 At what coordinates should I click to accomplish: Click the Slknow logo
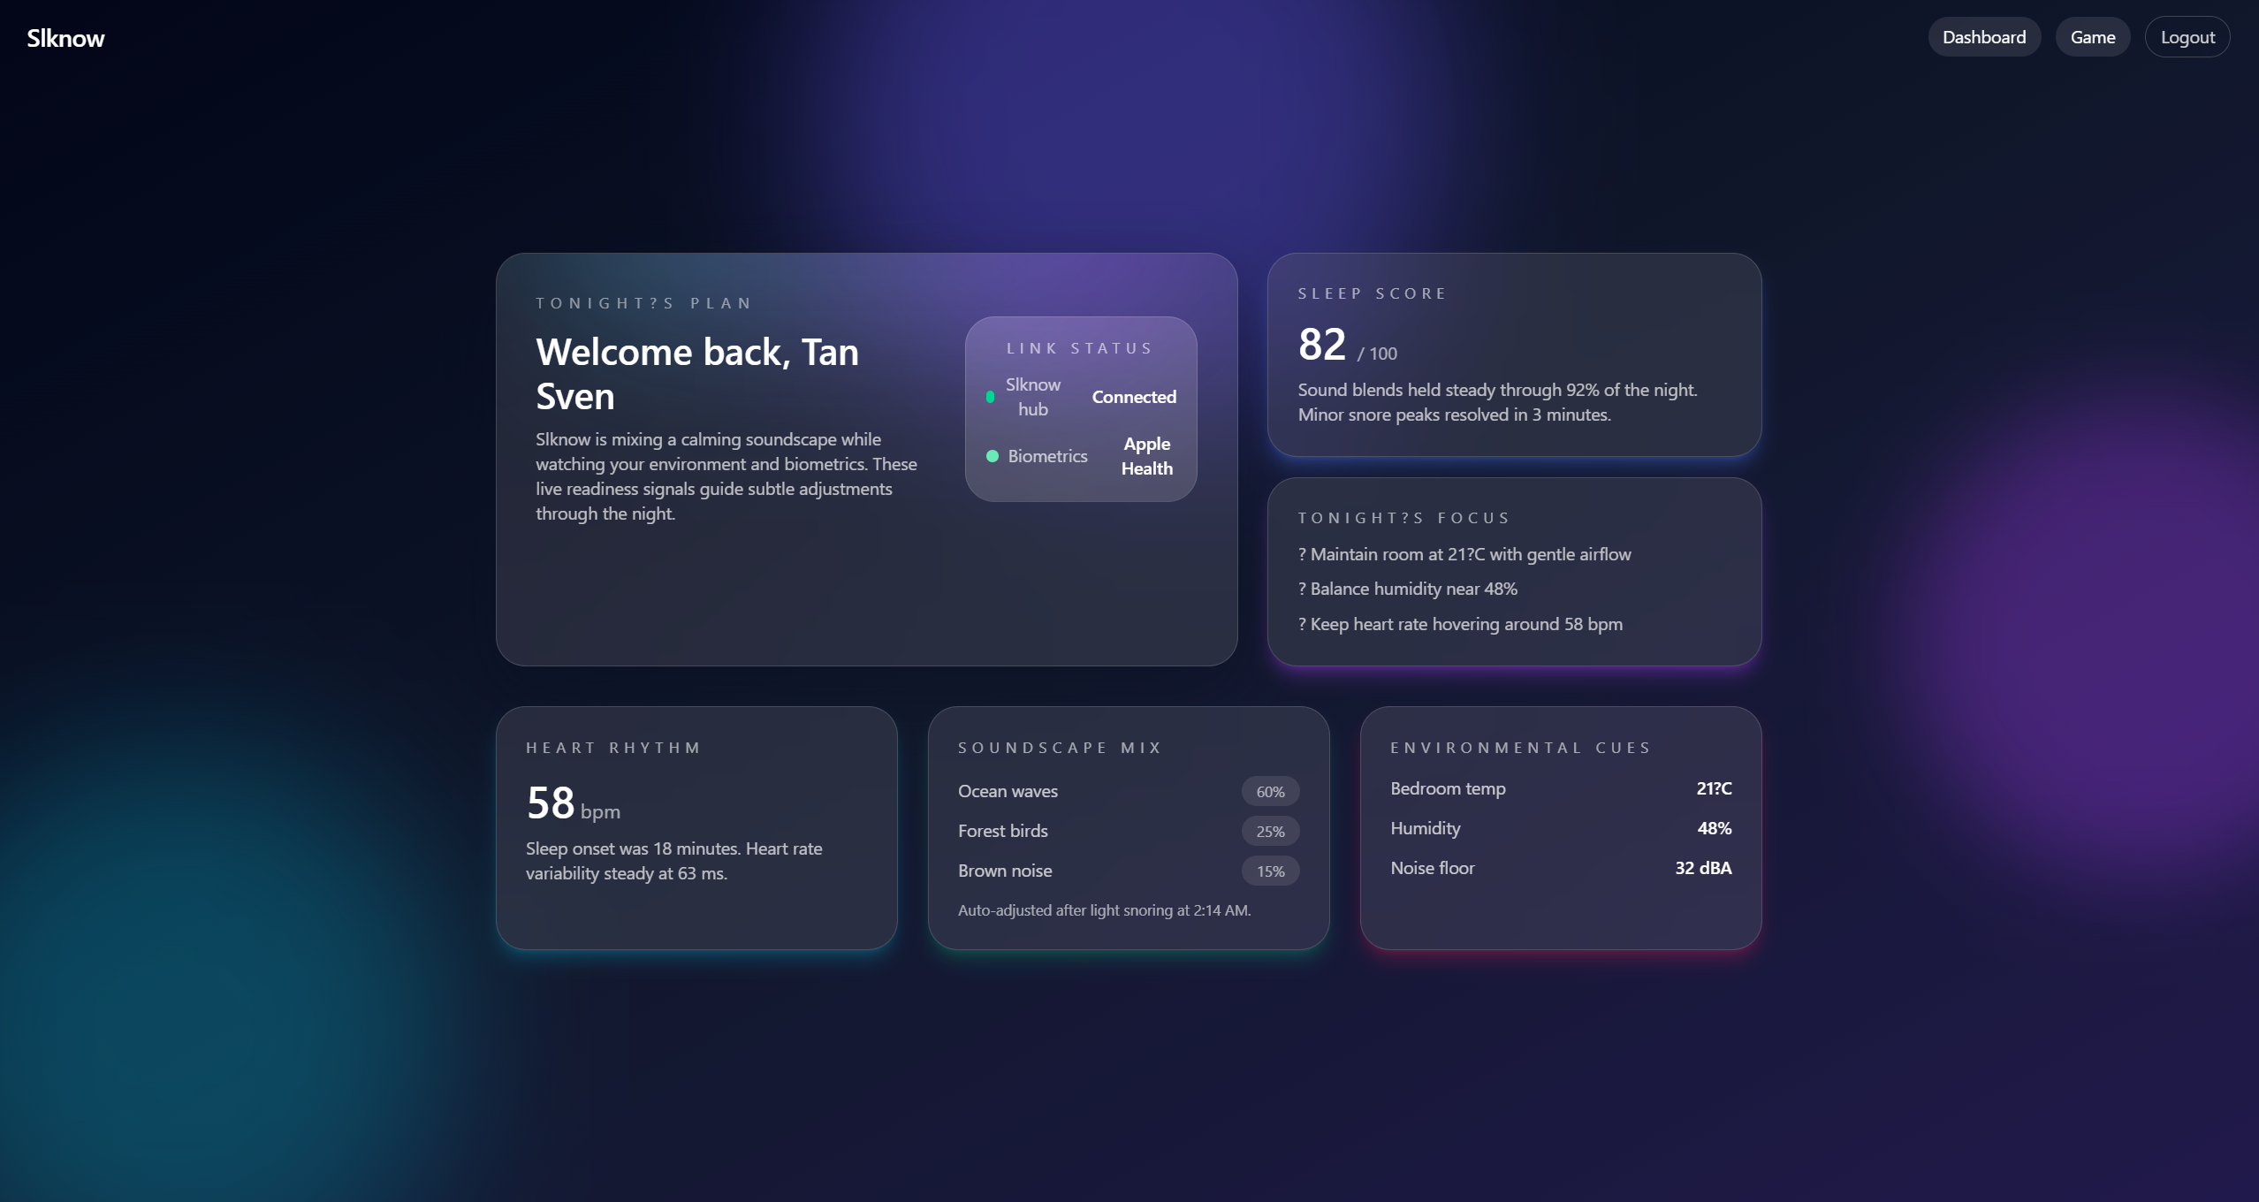tap(65, 38)
